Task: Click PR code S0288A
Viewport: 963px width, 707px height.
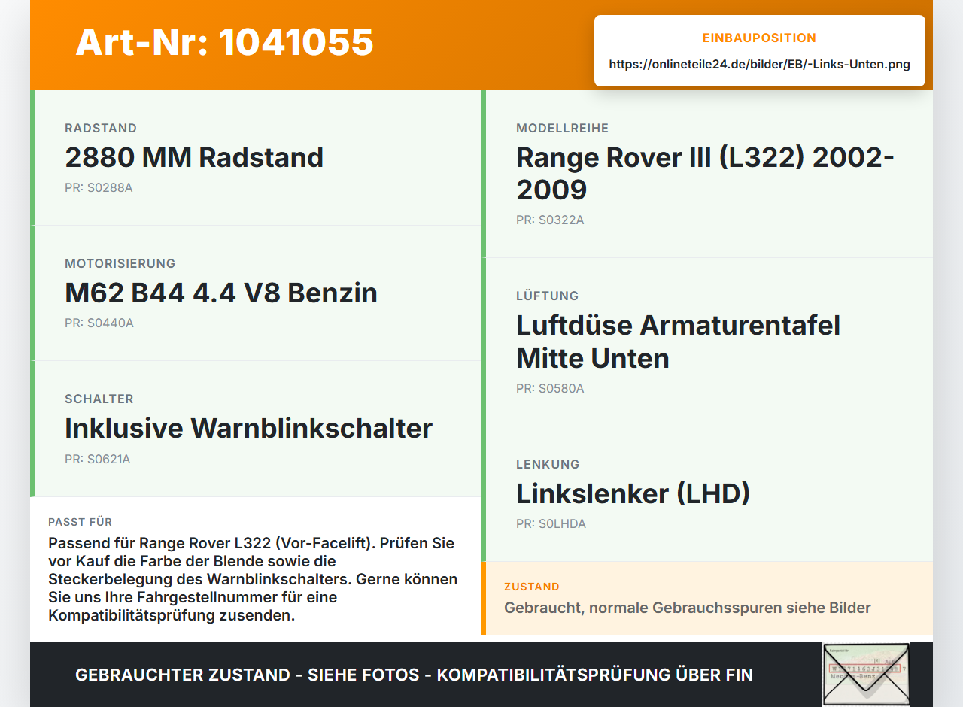Action: [x=99, y=188]
